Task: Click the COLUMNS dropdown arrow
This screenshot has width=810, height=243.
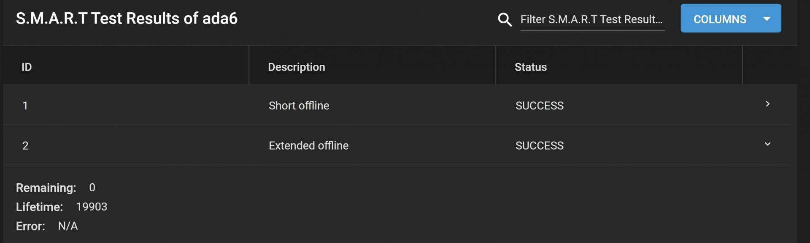Action: point(767,19)
